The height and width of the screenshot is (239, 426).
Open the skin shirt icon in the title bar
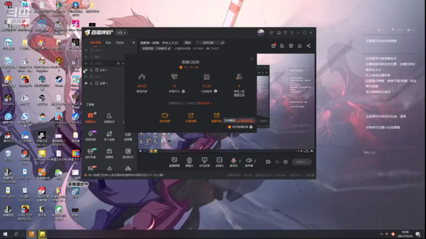click(x=285, y=33)
